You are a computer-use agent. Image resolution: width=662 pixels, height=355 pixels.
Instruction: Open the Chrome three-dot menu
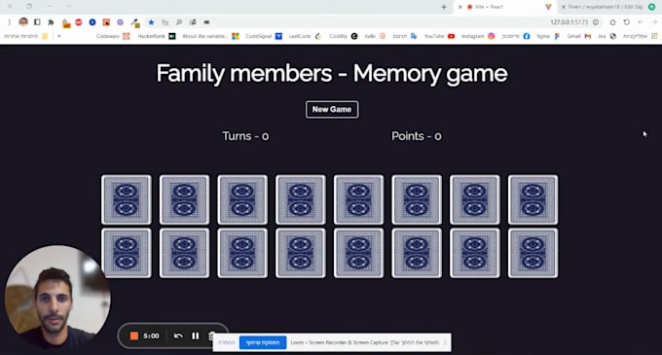(10, 22)
